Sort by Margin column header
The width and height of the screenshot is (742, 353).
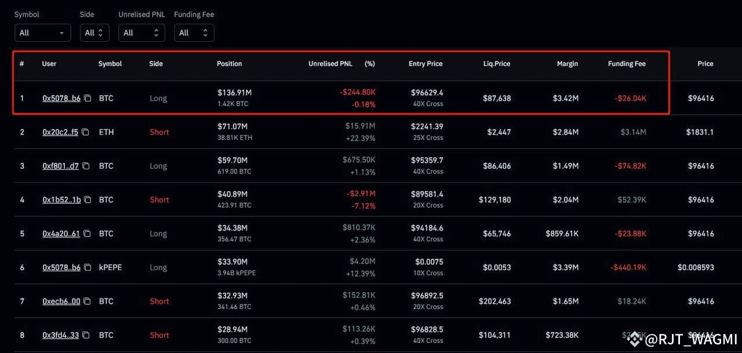coord(568,64)
